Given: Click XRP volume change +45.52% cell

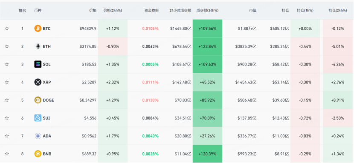Looking at the screenshot, I should 207,82.
